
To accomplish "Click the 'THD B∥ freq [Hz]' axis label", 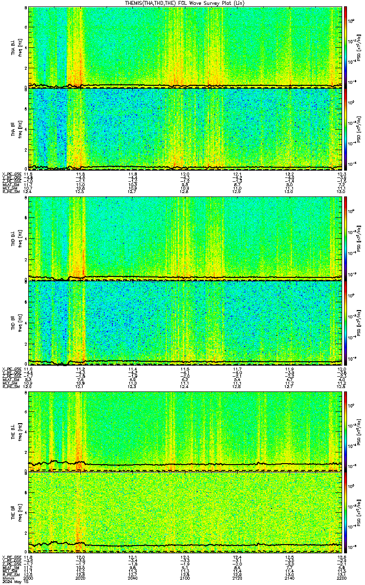I will [16, 323].
